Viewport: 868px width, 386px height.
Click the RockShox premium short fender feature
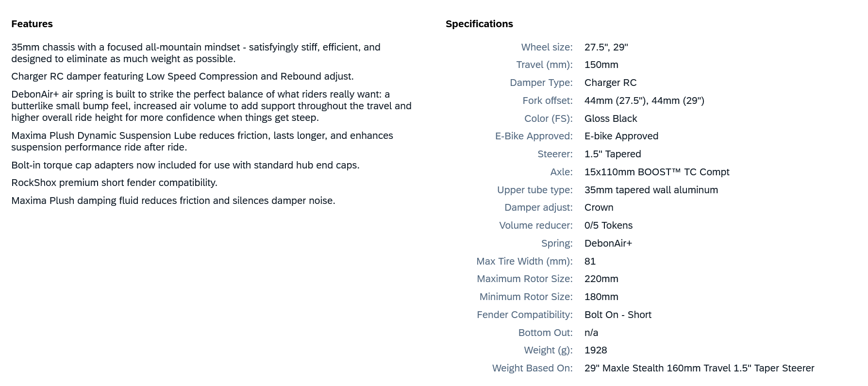tap(114, 183)
